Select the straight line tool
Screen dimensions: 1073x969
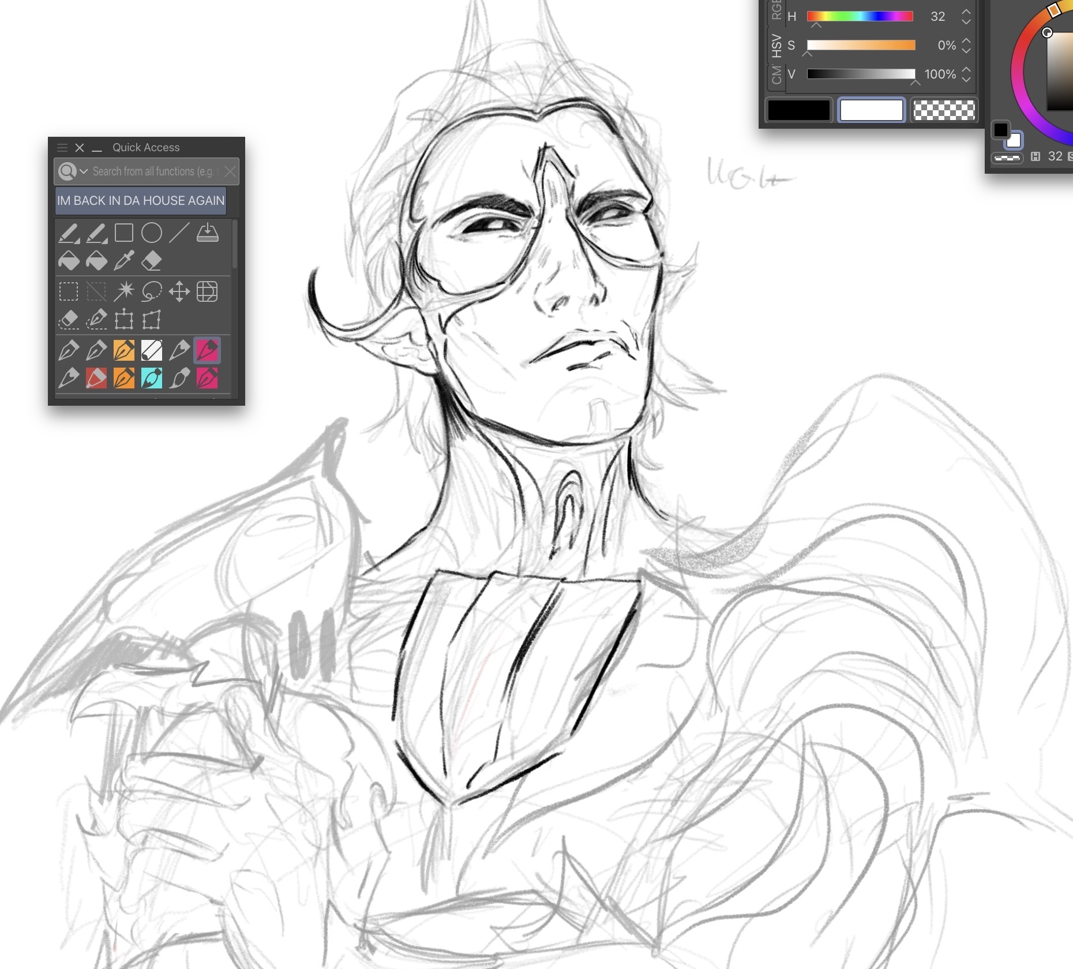pyautogui.click(x=179, y=233)
